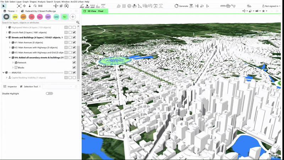Select the arrow Selection tool in toolbar

click(x=4, y=6)
